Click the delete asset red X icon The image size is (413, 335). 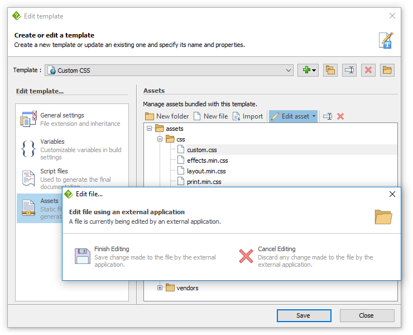point(340,116)
